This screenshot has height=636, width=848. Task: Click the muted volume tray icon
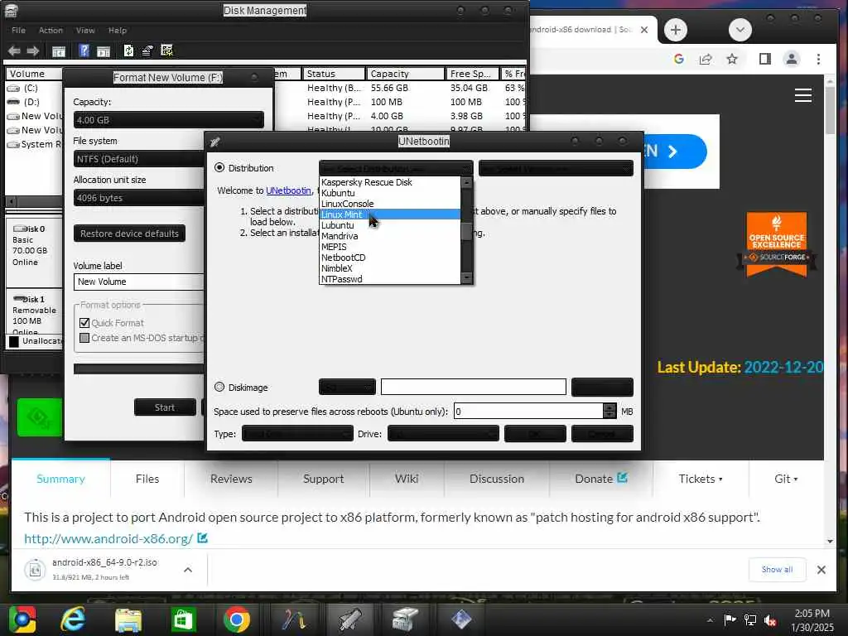coord(770,620)
